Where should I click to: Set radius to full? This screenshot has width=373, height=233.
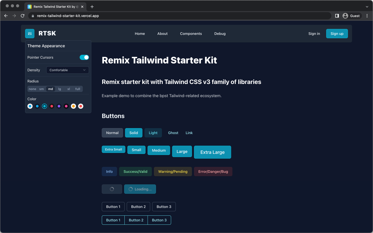[x=78, y=89]
